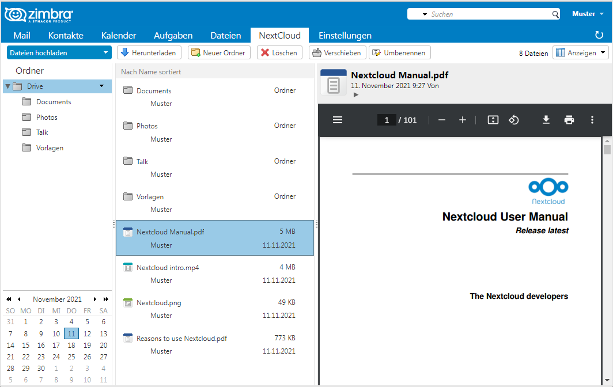613x387 pixels.
Task: Click the large PDF icon in preview header
Action: pos(334,82)
